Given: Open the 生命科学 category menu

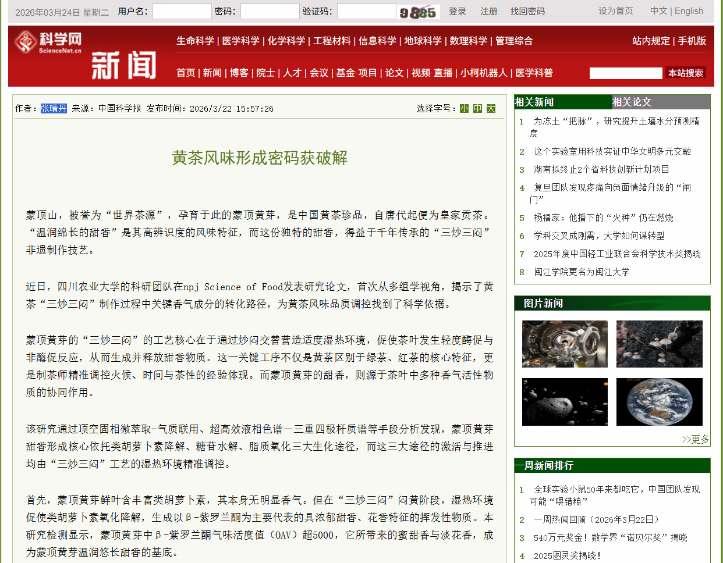Looking at the screenshot, I should click(195, 41).
